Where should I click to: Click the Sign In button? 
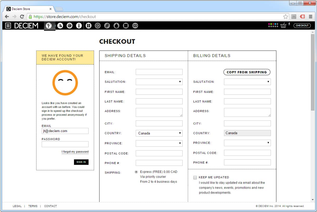click(x=81, y=162)
